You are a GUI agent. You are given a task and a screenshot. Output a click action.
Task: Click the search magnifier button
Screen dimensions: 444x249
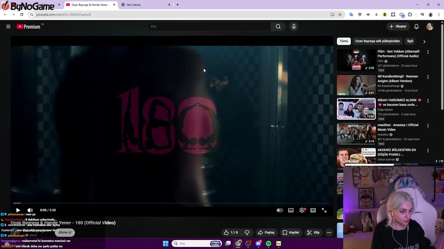click(278, 27)
